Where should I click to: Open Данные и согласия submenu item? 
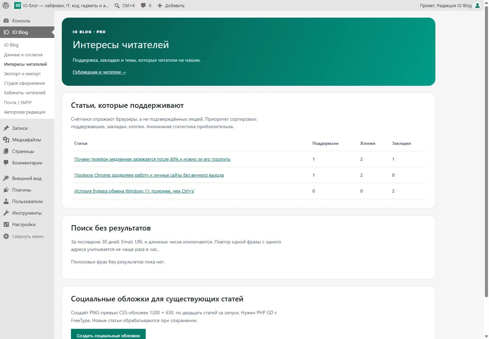click(x=23, y=55)
